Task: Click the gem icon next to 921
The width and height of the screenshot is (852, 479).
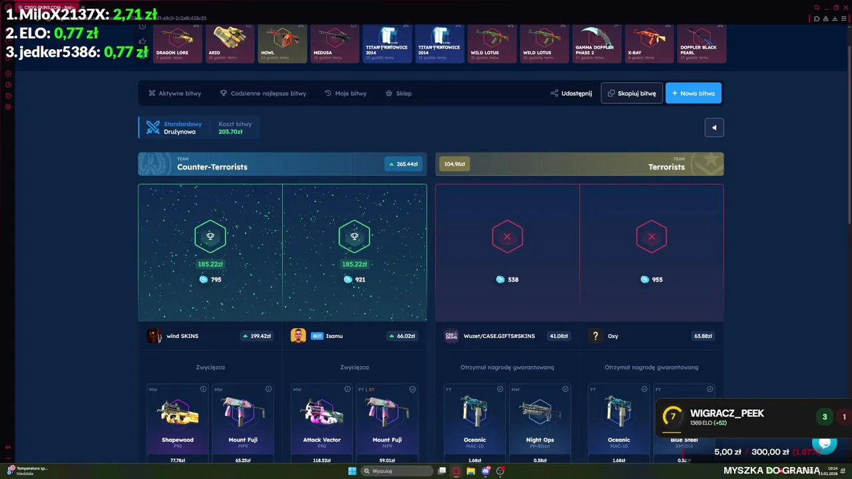Action: coord(347,279)
